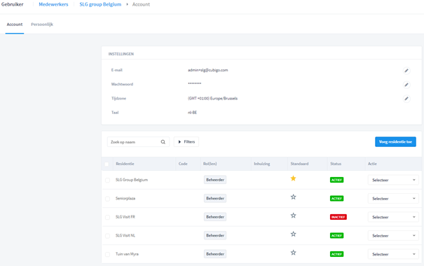Select the SLG Group Belgium residence name

(x=132, y=180)
